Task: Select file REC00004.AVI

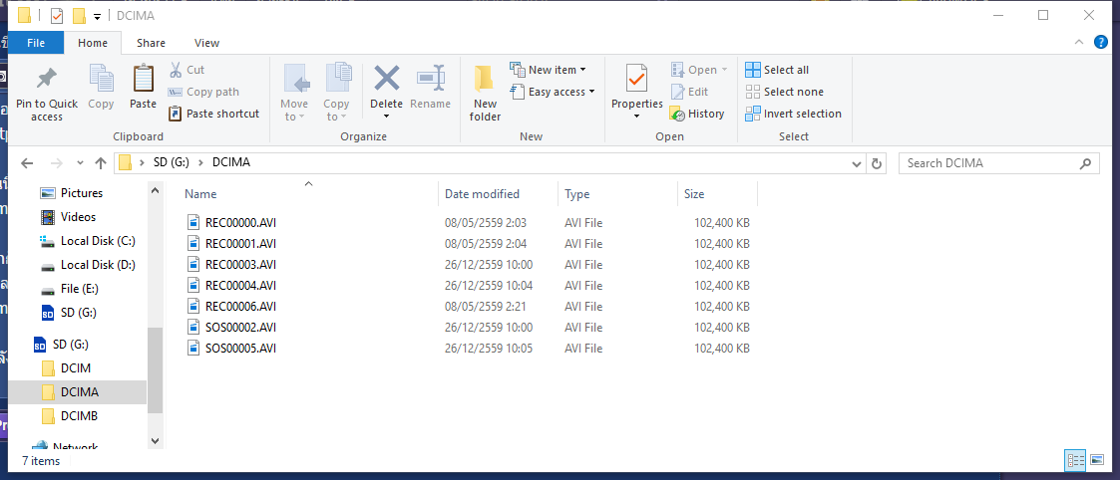Action: [240, 285]
